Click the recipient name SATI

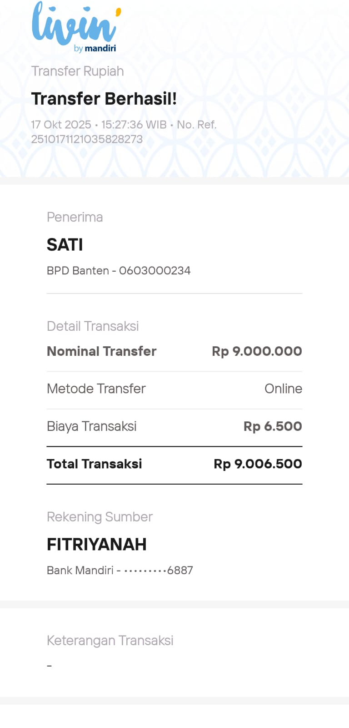(65, 245)
